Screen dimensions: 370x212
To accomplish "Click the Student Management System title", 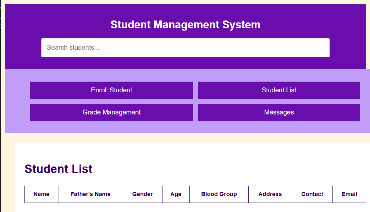I will tap(185, 25).
